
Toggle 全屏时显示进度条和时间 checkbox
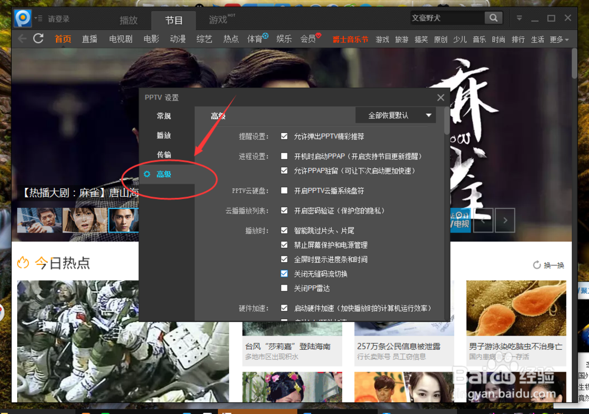pyautogui.click(x=284, y=259)
